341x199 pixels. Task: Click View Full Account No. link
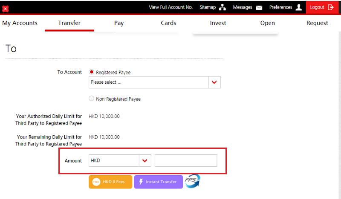pos(170,7)
